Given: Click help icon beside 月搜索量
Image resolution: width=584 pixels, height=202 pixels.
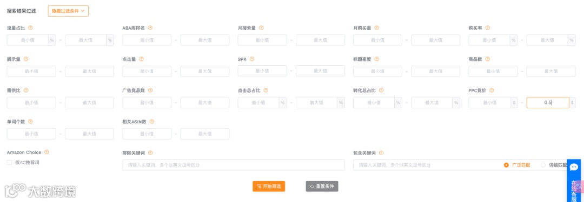Looking at the screenshot, I should (x=261, y=28).
